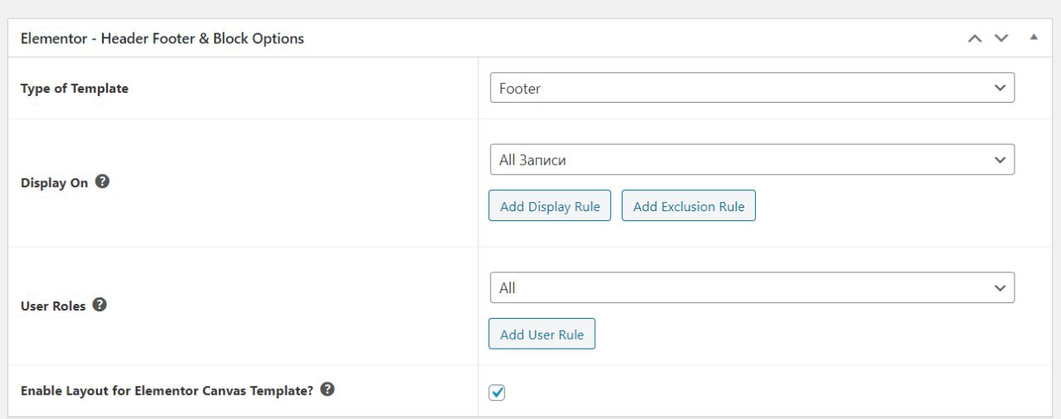The image size is (1061, 419).
Task: Click the Enable Layout for Elementor Canvas Template label
Action: pos(167,390)
